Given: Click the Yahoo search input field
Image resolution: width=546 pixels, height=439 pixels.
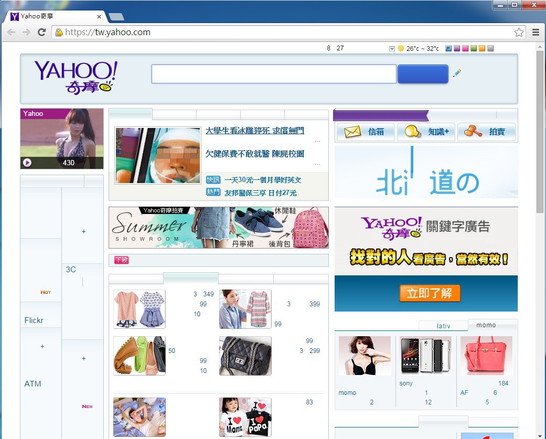Looking at the screenshot, I should click(274, 74).
